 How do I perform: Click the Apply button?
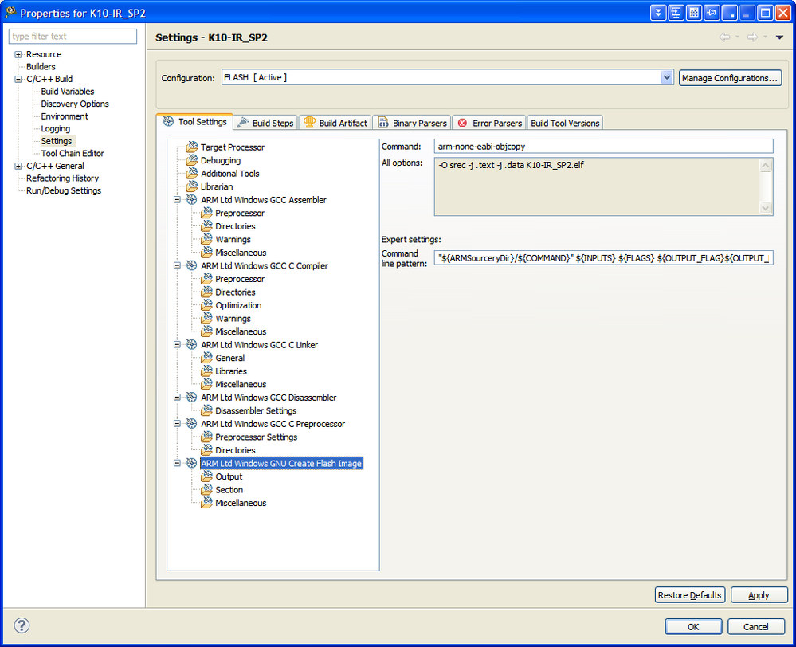[759, 595]
